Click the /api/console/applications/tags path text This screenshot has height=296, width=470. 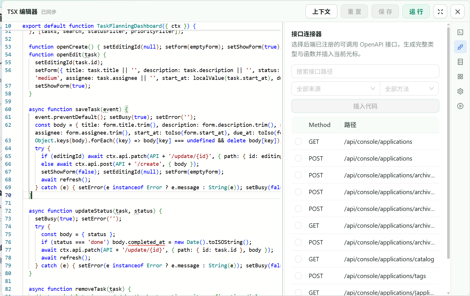pyautogui.click(x=385, y=276)
